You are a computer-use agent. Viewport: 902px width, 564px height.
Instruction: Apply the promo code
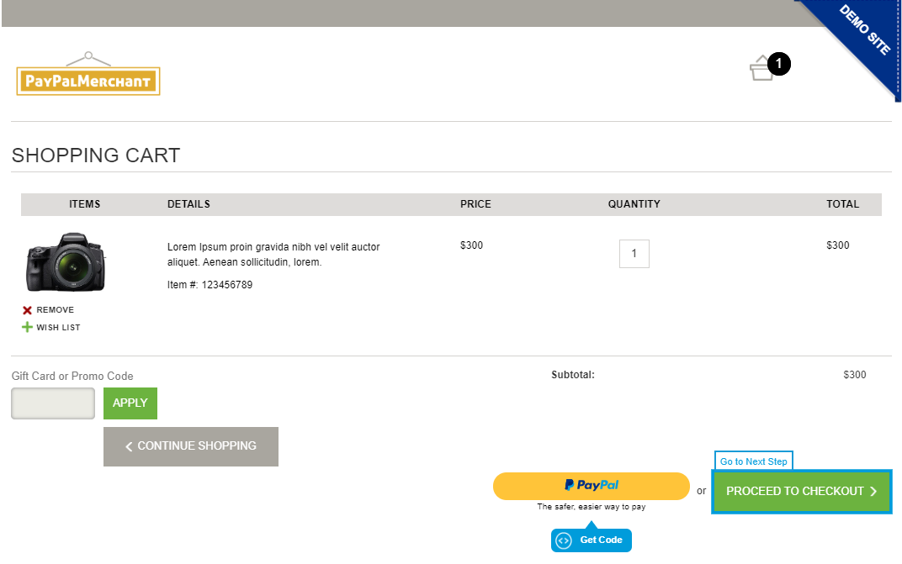point(130,403)
